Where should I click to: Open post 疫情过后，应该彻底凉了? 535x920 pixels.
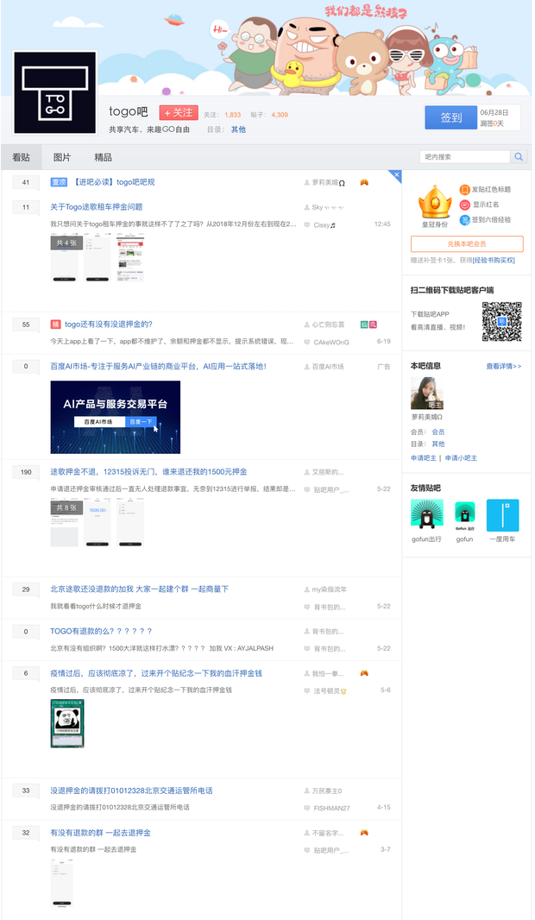[x=156, y=673]
